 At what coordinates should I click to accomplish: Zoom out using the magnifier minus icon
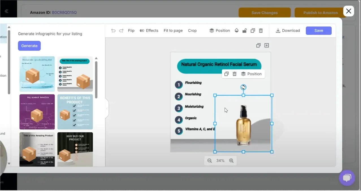coord(209,161)
